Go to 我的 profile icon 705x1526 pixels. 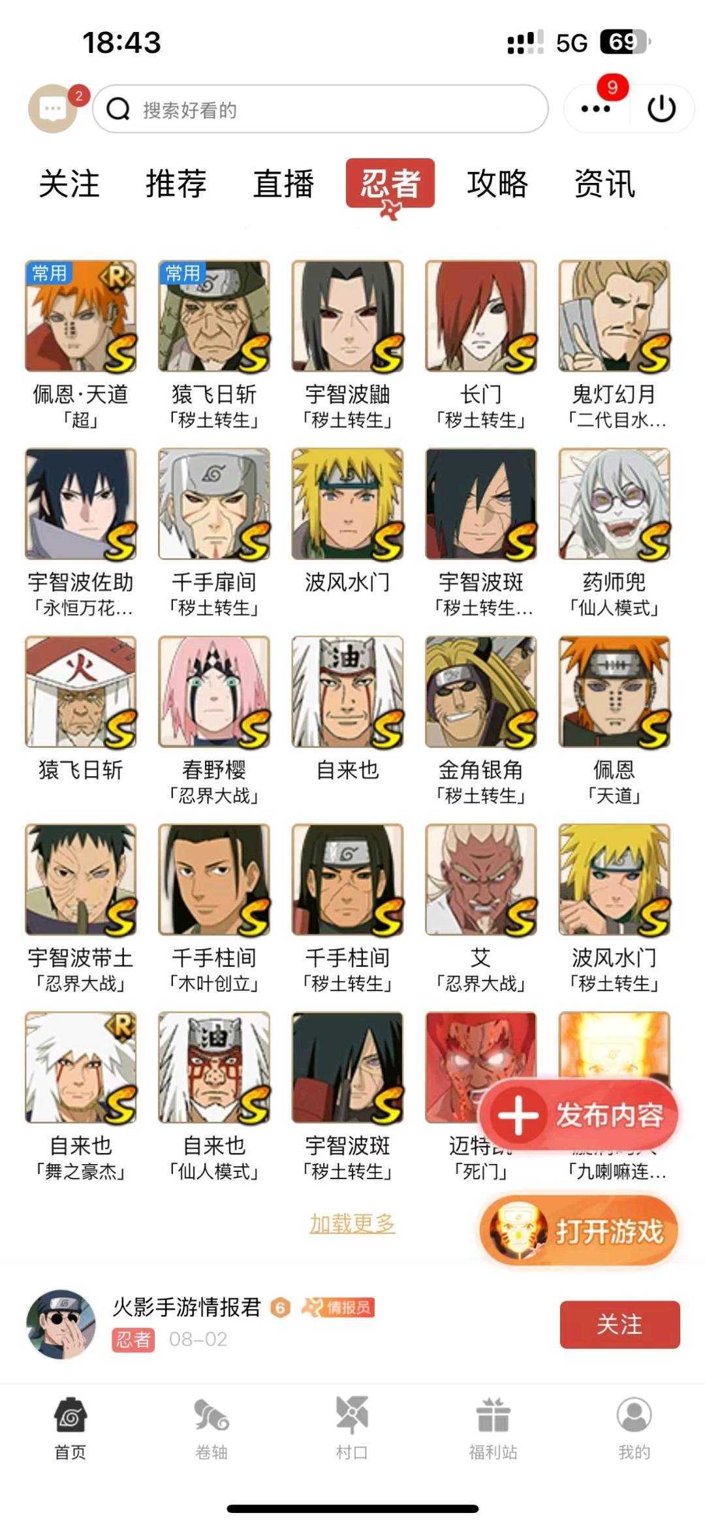coord(634,1414)
